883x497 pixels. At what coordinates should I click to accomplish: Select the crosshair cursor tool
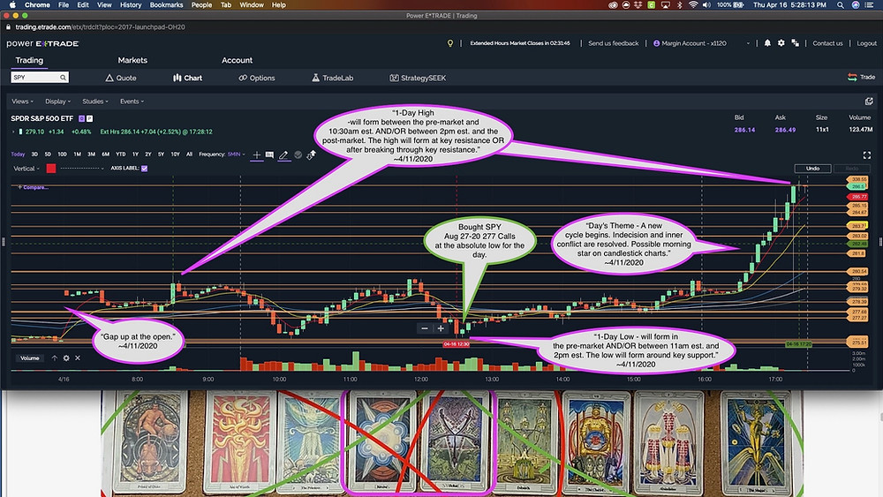257,154
